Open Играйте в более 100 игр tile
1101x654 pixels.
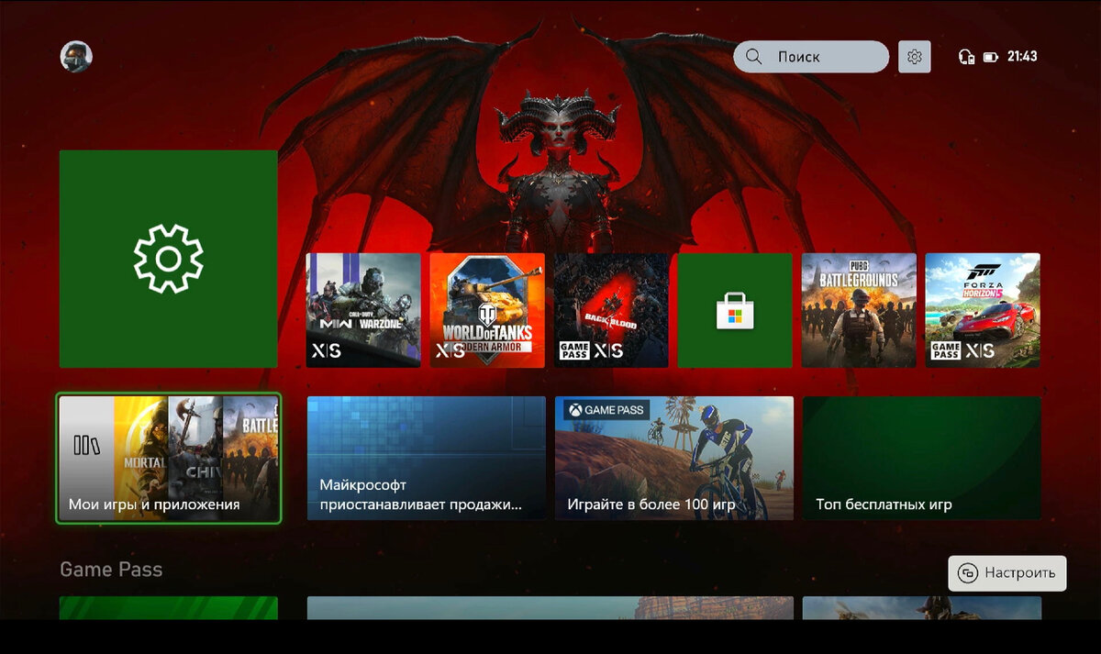(x=674, y=459)
